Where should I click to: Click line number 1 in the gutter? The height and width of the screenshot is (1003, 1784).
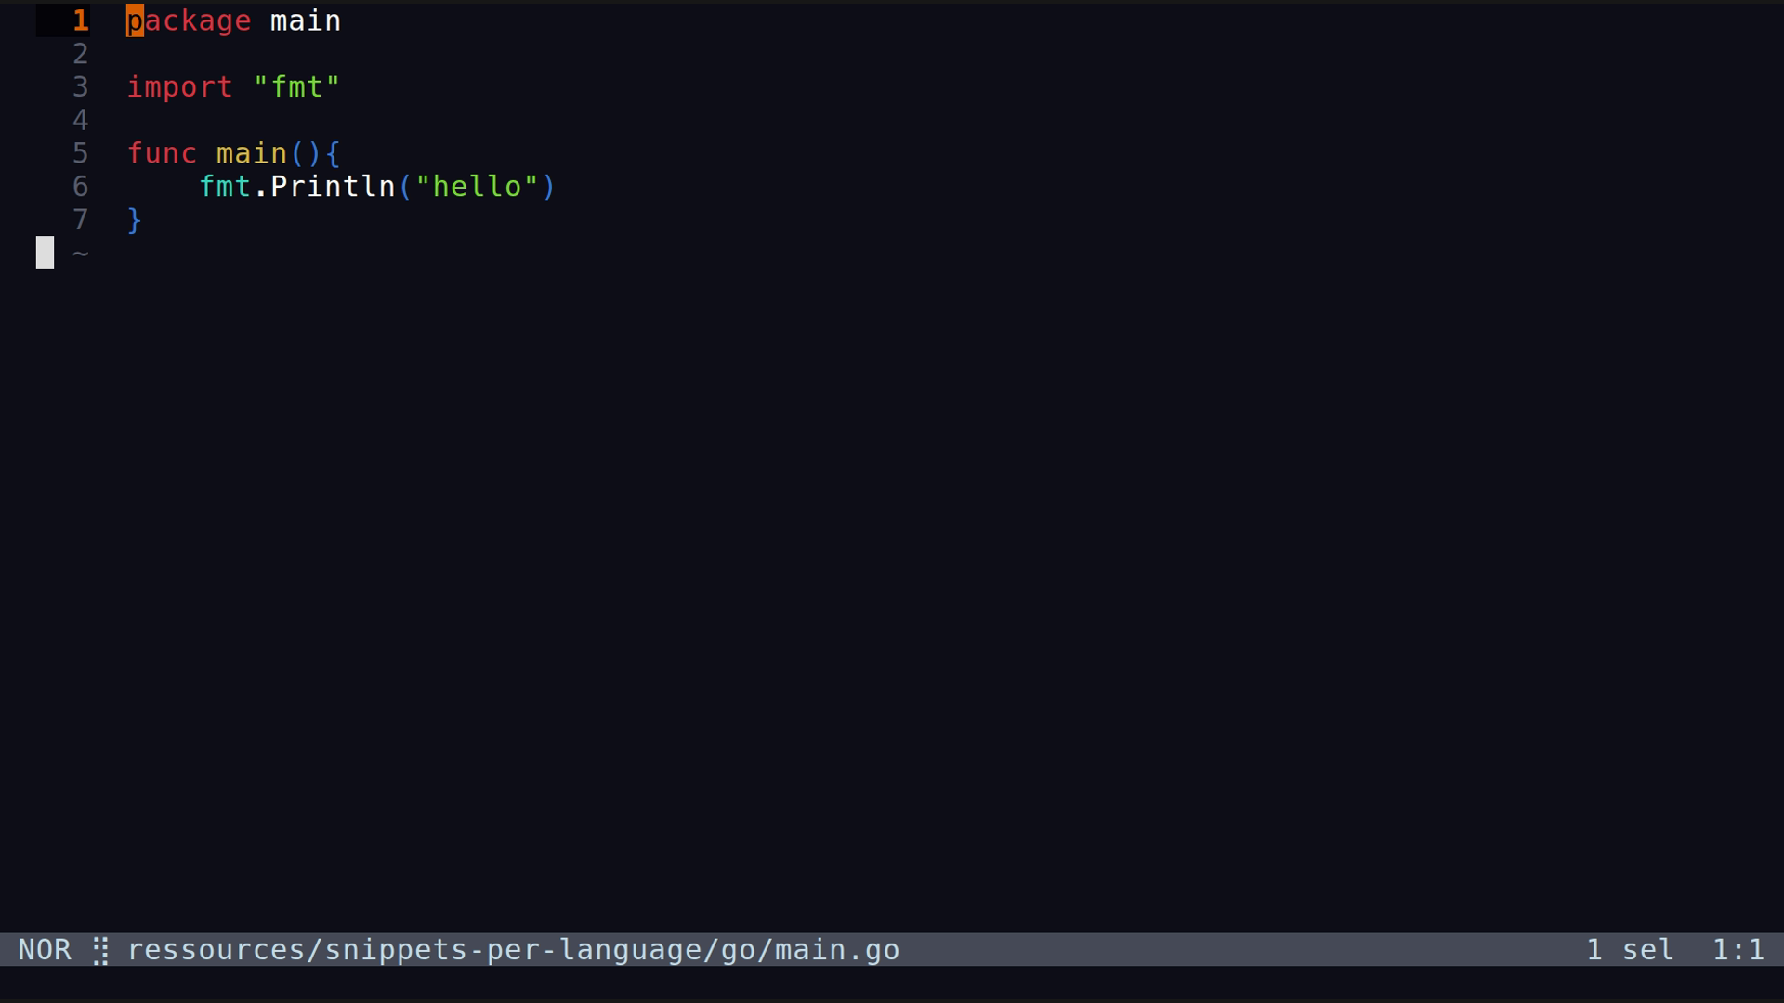tap(81, 20)
